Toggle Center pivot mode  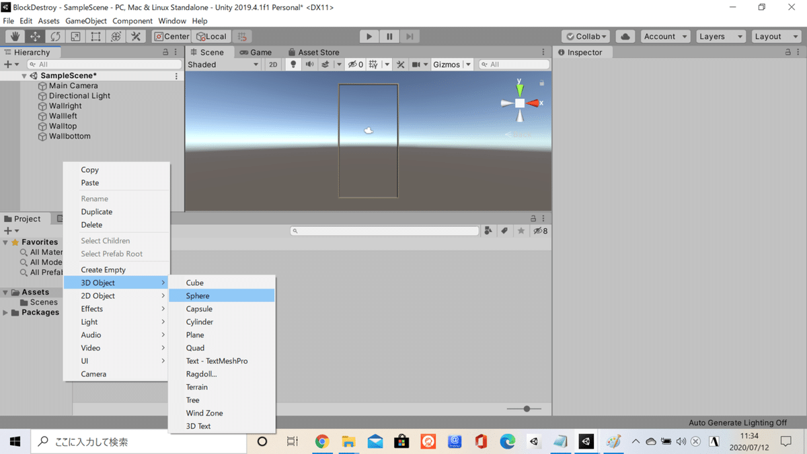coord(171,36)
